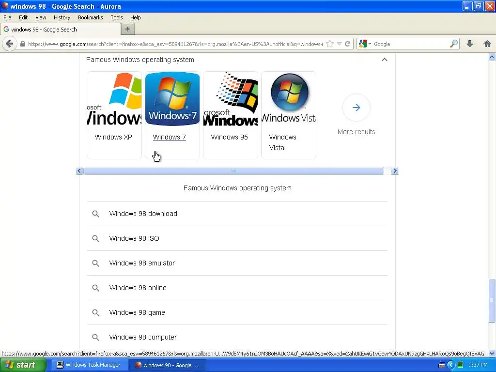
Task: Click the horizontal scrollbar right arrow
Action: 395,171
